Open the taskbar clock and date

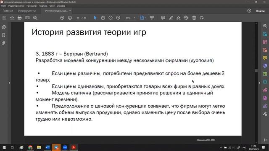point(254,148)
